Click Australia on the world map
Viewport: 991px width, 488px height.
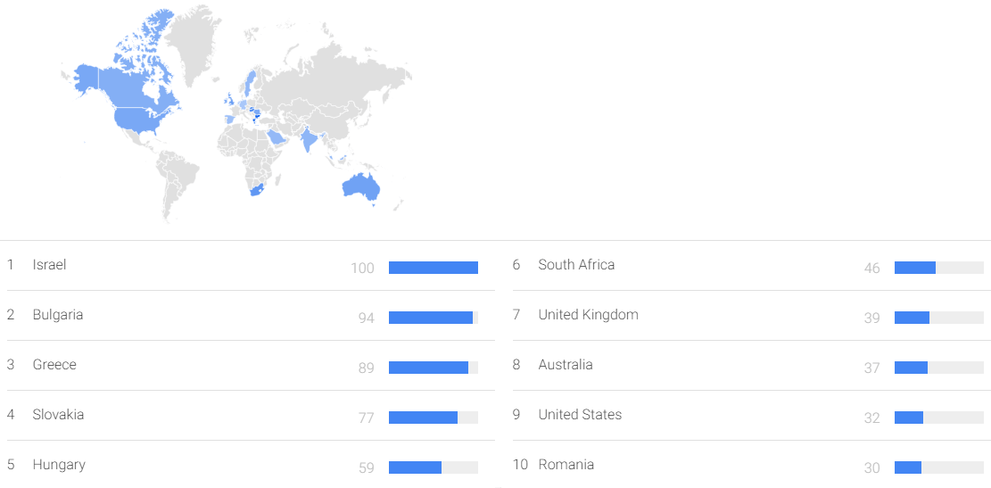pyautogui.click(x=361, y=186)
